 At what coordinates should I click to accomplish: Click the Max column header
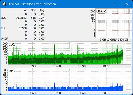click(33, 10)
